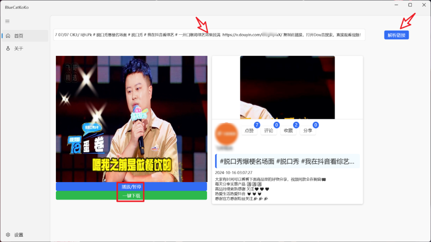Click the badge showing 7 likes
The height and width of the screenshot is (242, 431).
point(257,125)
